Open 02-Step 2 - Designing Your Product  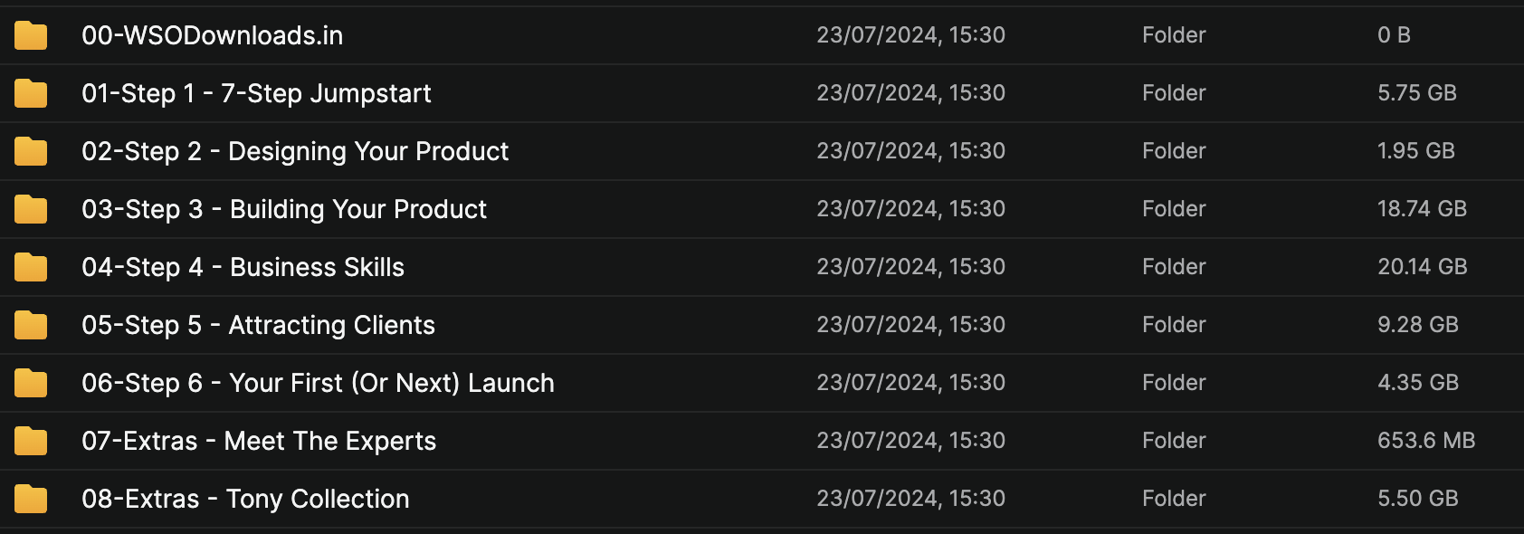(x=295, y=151)
